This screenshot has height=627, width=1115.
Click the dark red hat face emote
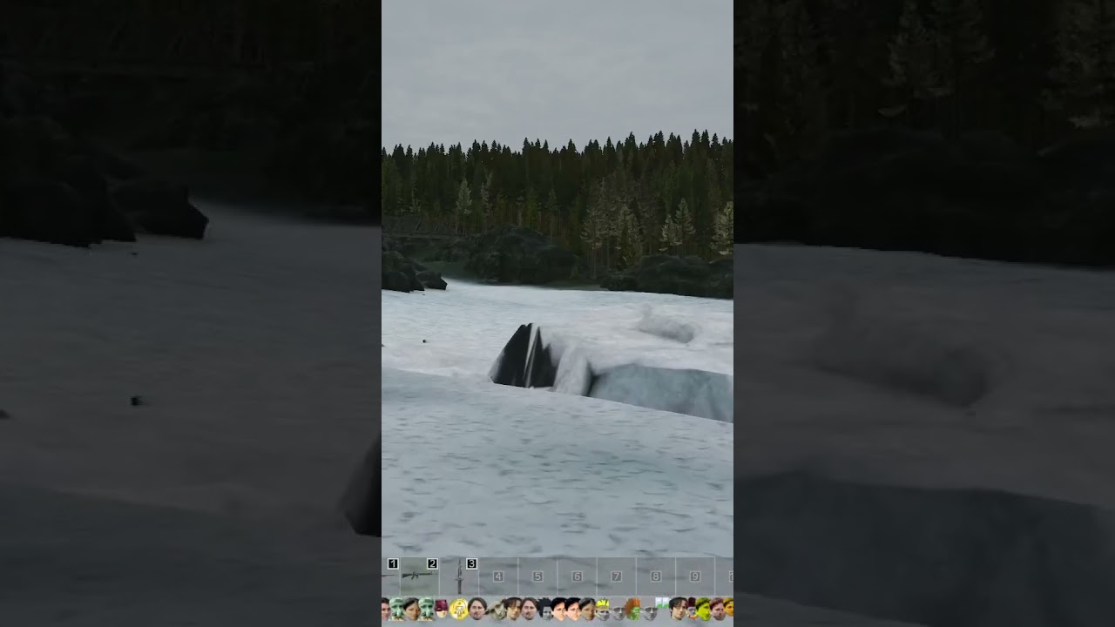442,609
